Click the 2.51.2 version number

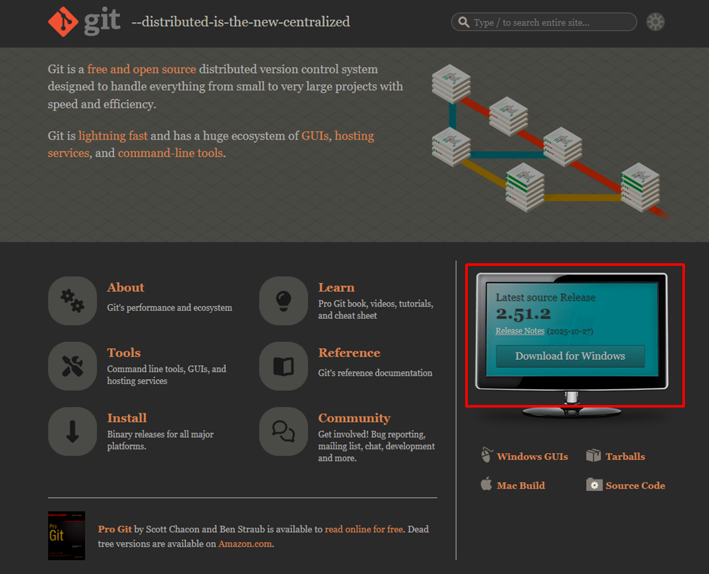tap(523, 314)
